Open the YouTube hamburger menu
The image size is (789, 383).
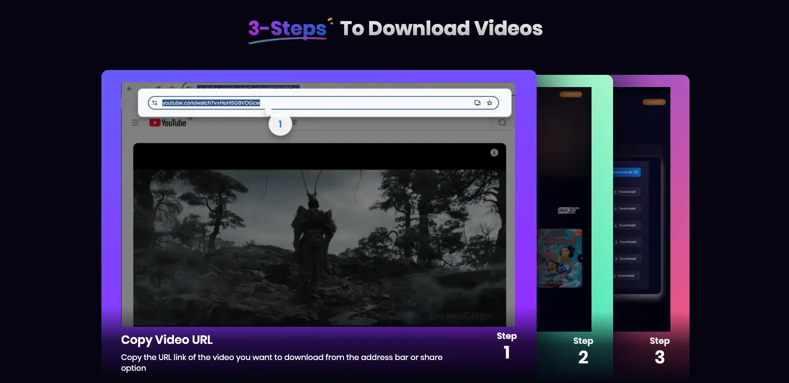135,123
